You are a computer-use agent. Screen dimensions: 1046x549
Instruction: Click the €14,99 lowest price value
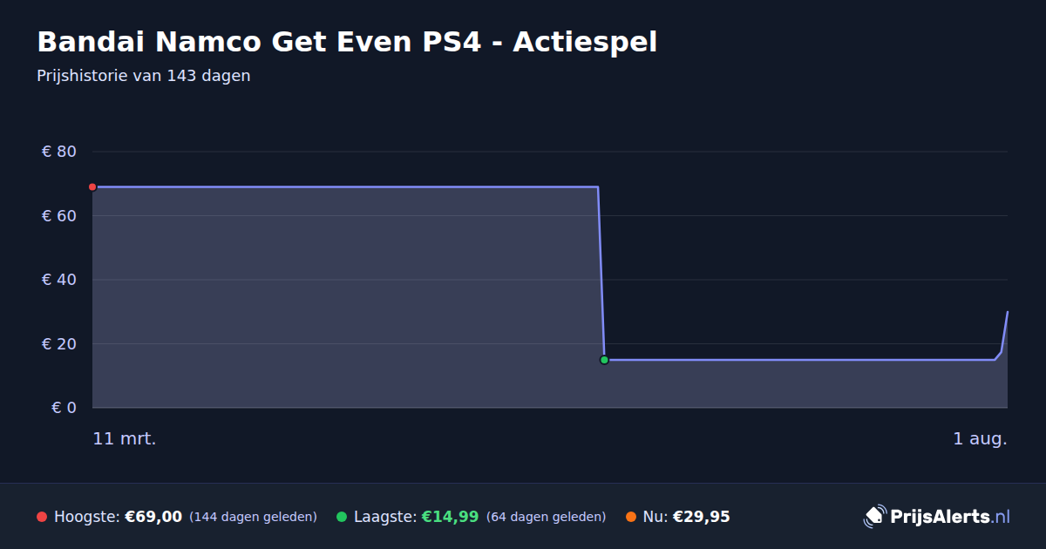click(x=450, y=517)
